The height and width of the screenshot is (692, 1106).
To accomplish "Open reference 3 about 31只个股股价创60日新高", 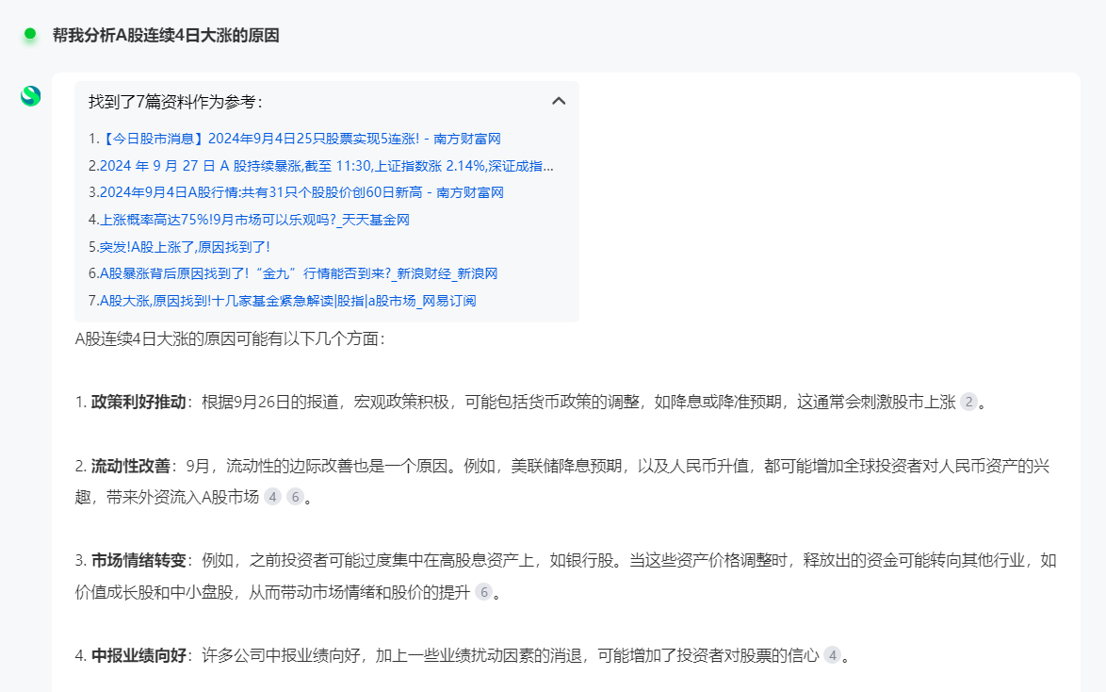I will coord(296,192).
